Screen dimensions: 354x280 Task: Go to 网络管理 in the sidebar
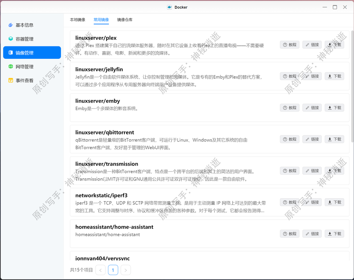pyautogui.click(x=32, y=66)
